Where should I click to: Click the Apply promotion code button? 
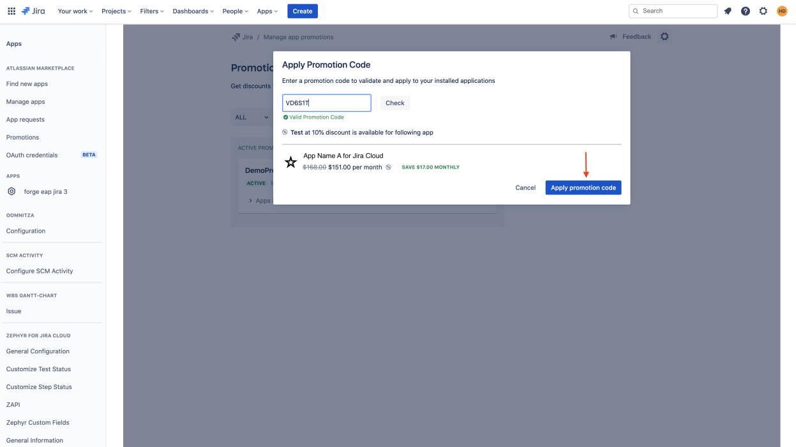583,187
